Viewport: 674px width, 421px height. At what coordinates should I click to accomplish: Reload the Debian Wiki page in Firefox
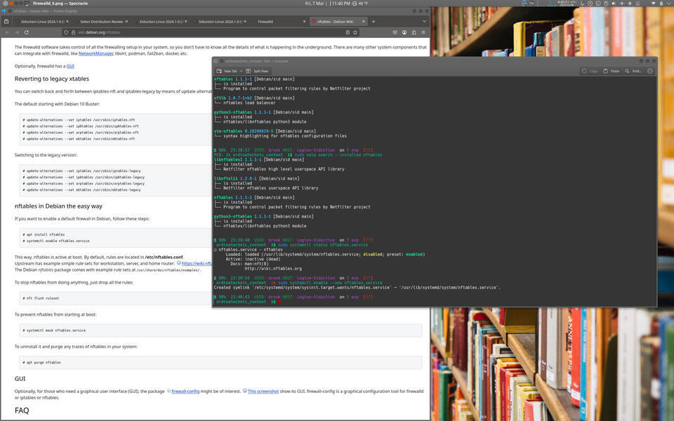pos(26,32)
